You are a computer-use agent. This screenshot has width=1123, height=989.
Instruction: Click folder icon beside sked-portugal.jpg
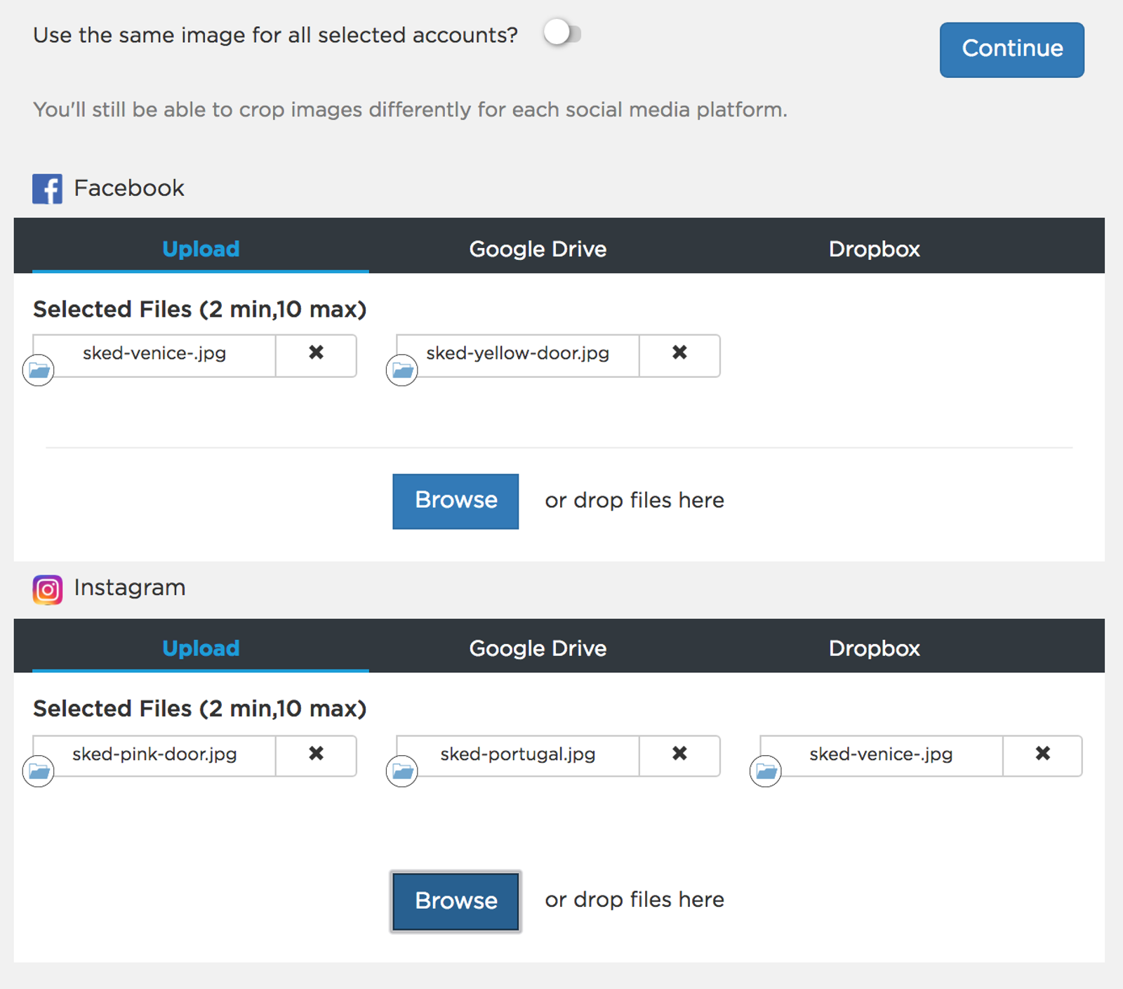click(402, 771)
